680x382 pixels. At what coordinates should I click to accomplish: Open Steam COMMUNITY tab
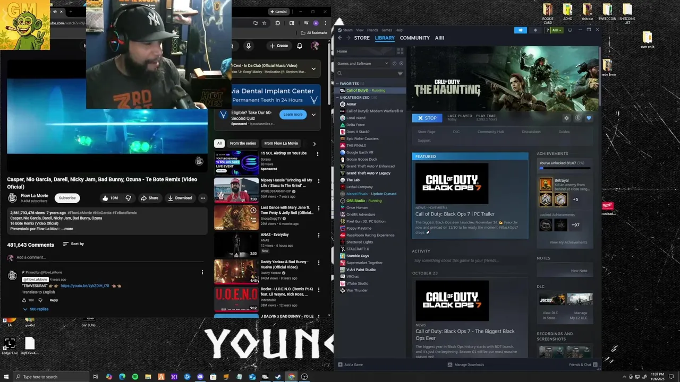(415, 38)
